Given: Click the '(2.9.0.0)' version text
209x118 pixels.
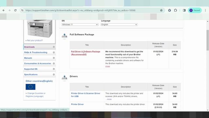Looking at the screenshot, I should 158,107.
